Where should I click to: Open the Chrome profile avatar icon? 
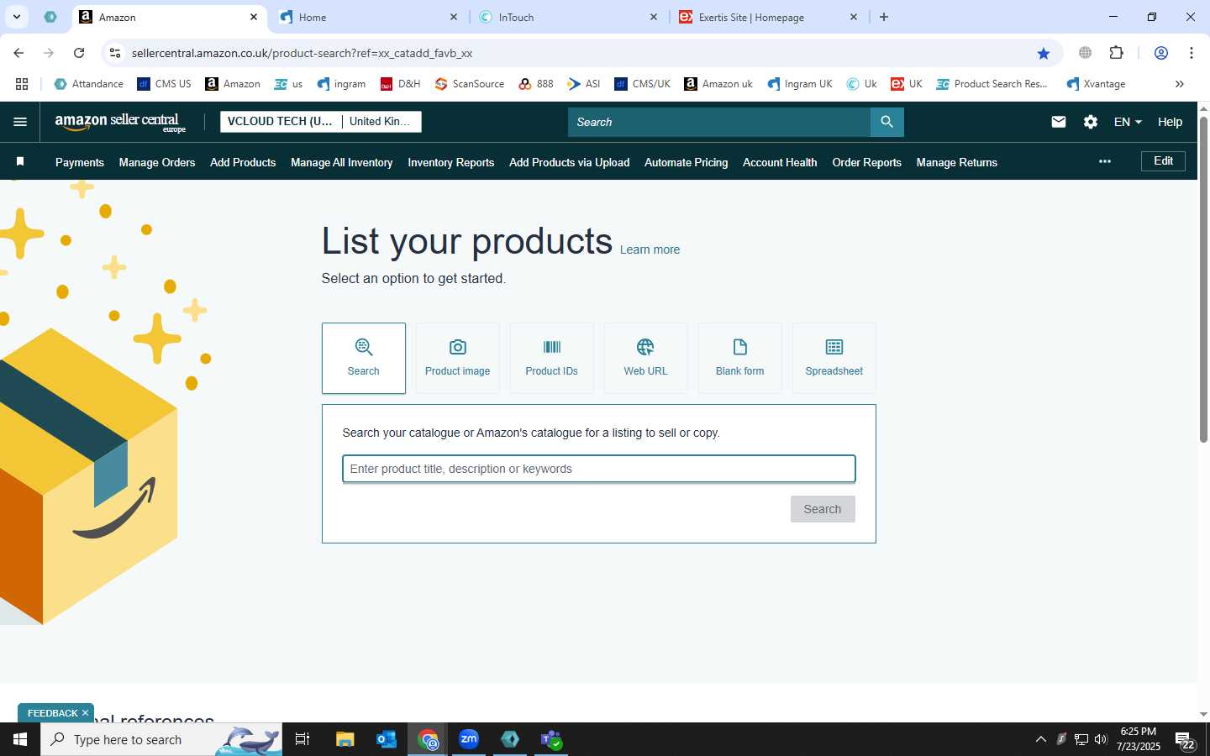[x=1161, y=53]
